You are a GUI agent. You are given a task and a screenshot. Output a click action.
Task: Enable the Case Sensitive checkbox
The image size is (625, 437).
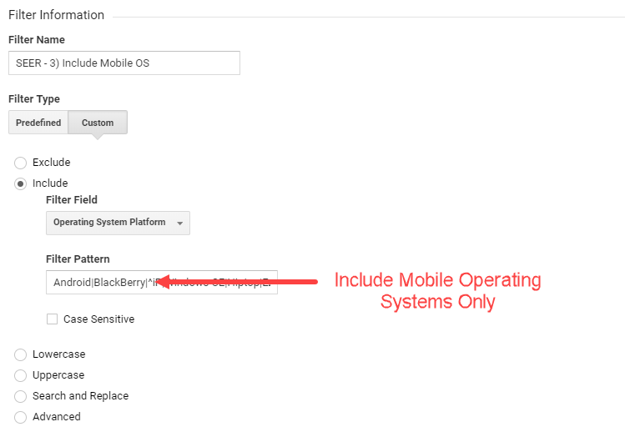click(53, 319)
